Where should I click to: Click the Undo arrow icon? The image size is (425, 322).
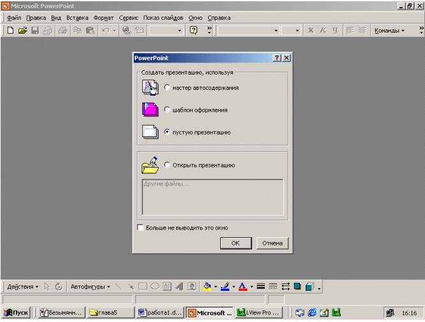[105, 31]
